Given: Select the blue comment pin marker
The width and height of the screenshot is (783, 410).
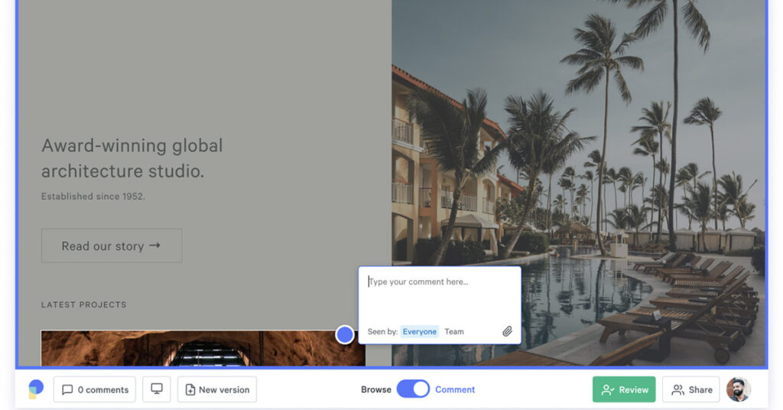Looking at the screenshot, I should point(345,334).
